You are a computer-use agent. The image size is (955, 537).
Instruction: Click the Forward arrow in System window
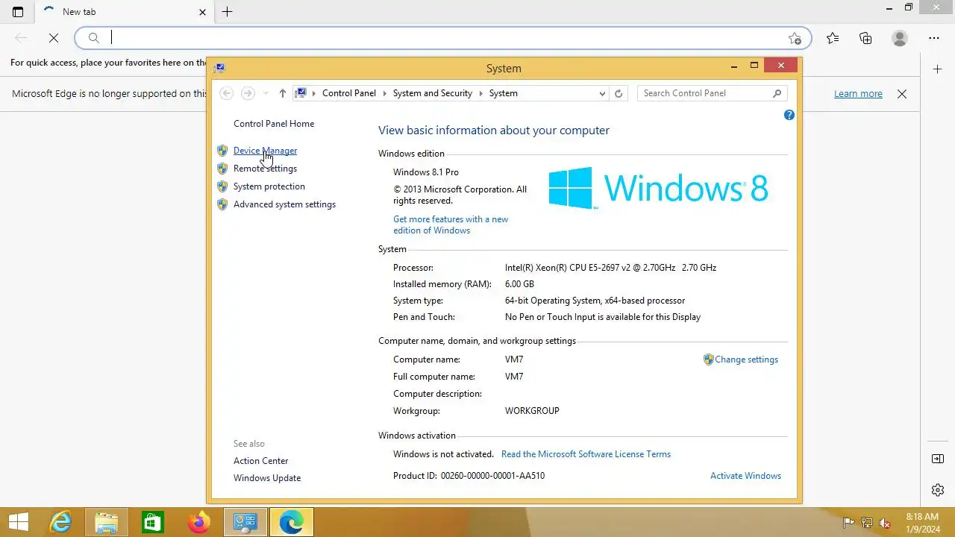pos(248,93)
